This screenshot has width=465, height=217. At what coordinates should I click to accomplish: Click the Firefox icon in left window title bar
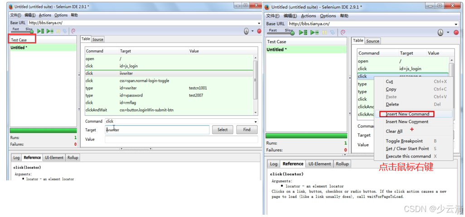click(x=11, y=6)
